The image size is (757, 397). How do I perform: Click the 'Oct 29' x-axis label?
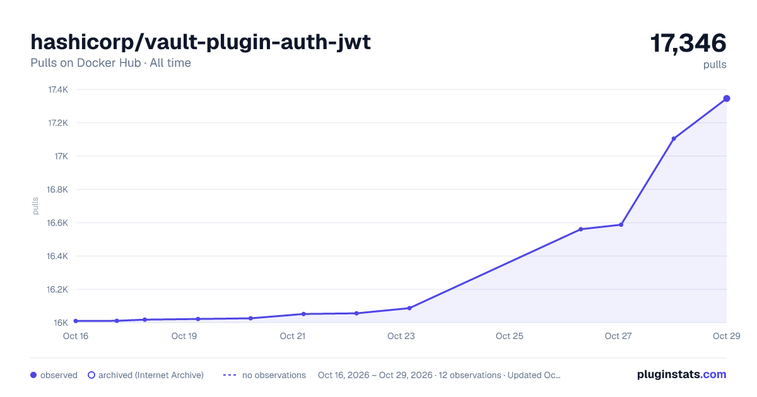pyautogui.click(x=725, y=336)
